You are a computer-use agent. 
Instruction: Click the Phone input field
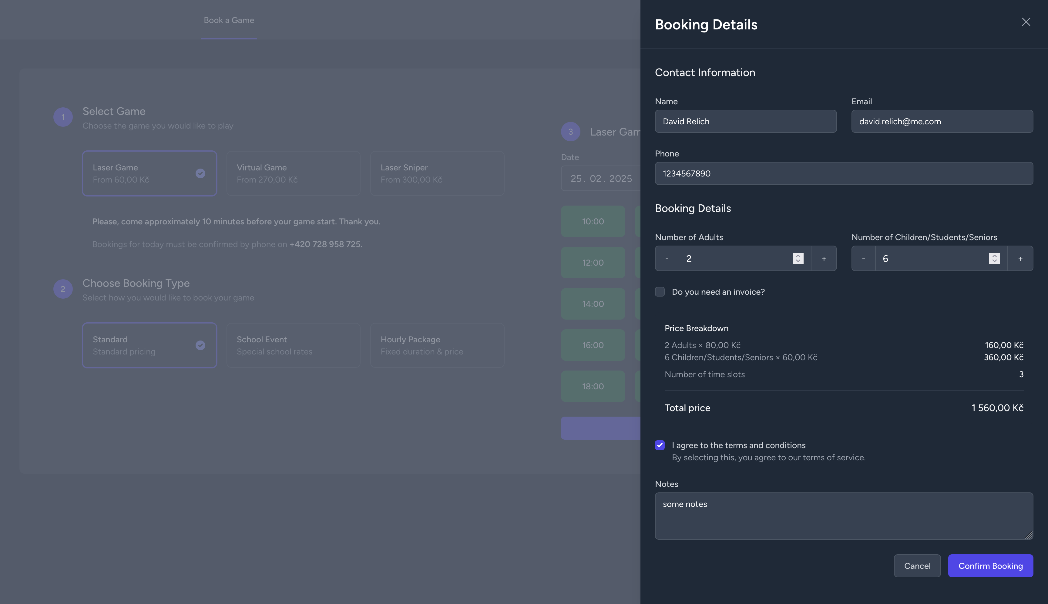coord(844,173)
